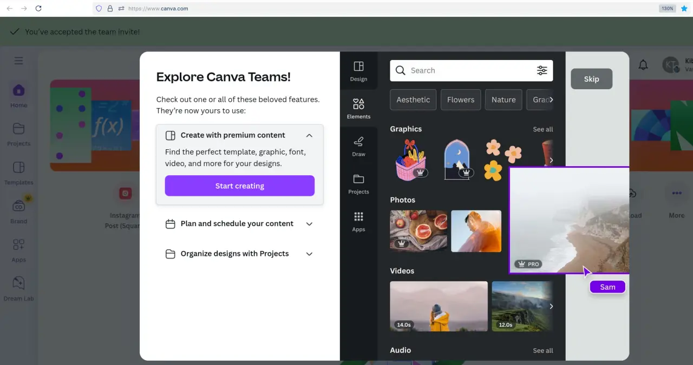
Task: Click the More options icon
Action: coord(677,193)
